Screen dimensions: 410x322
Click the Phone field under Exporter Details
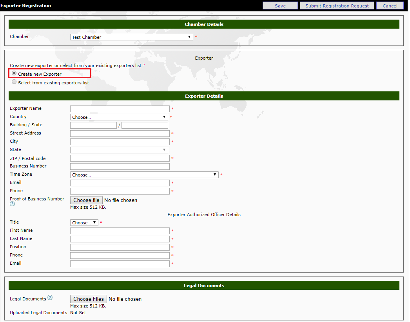(x=120, y=191)
